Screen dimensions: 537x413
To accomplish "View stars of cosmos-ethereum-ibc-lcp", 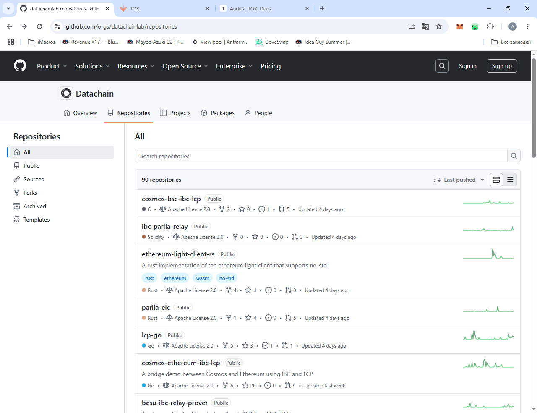I will [x=249, y=385].
